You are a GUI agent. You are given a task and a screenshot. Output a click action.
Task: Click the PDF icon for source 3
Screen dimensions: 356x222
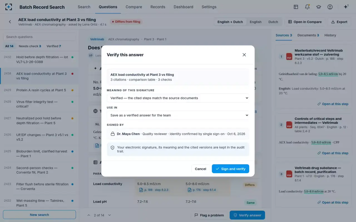289,174
